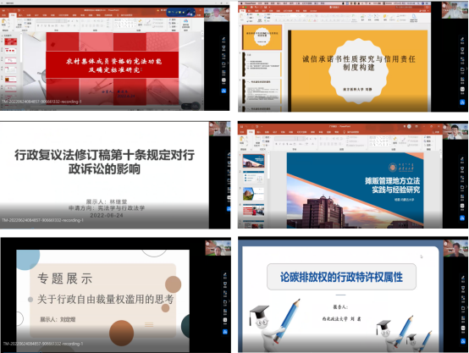This screenshot has width=469, height=353.
Task: Toggle Bold in street-vendor PowerPoint ribbon
Action: (276, 144)
